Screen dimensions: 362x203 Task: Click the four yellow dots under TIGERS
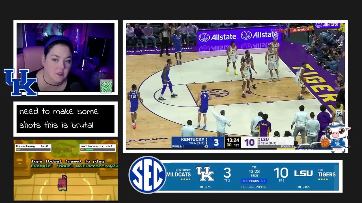tap(322, 179)
